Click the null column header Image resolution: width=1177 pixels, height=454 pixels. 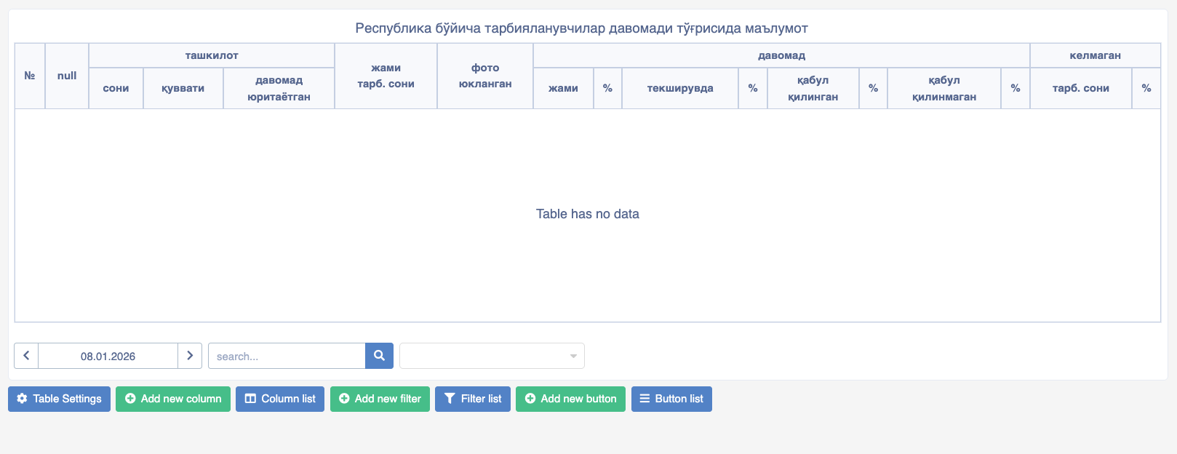[67, 76]
